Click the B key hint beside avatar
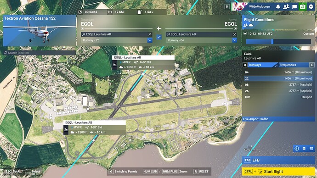317x178 pixels. pyautogui.click(x=227, y=6)
